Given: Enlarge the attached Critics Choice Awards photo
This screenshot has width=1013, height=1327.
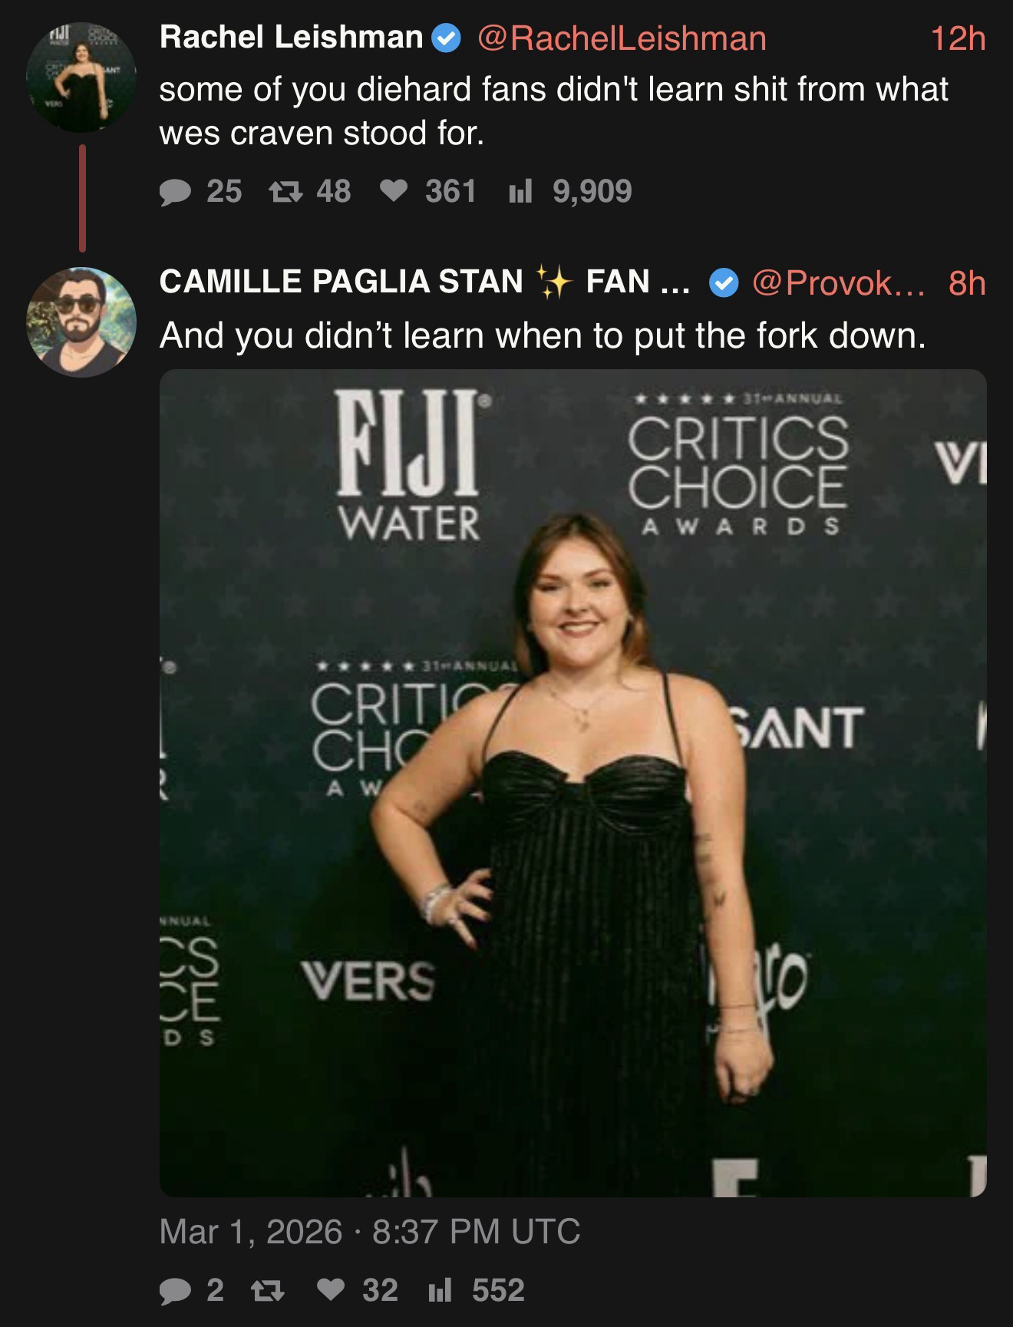Looking at the screenshot, I should tap(572, 783).
